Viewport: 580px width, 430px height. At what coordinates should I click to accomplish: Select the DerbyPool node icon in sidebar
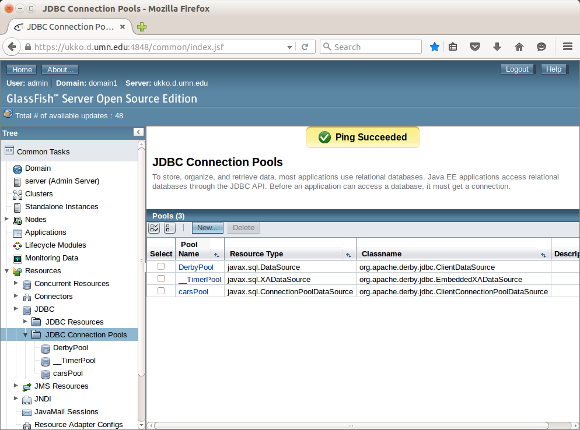45,348
